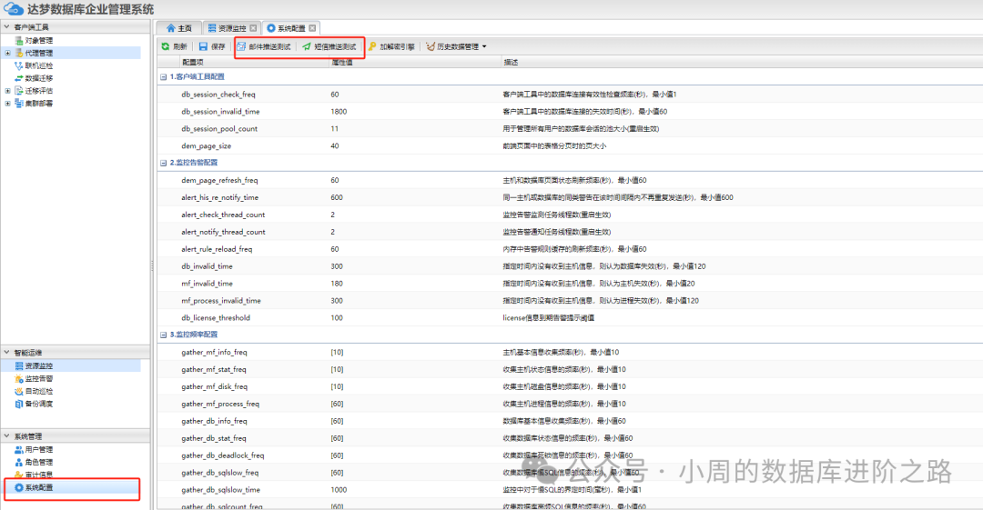
Task: Select the dem_page_refresh_freq row
Action: [570, 180]
